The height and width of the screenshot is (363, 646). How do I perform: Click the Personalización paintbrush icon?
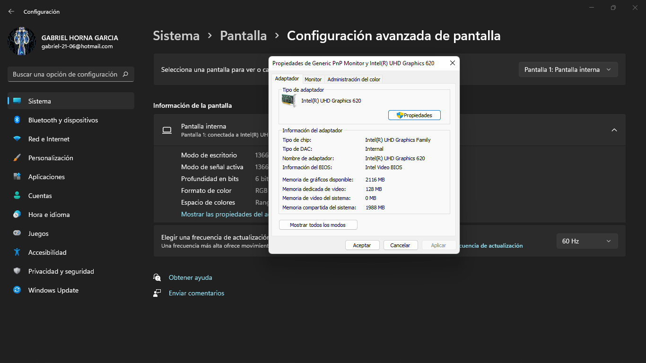[x=17, y=158]
